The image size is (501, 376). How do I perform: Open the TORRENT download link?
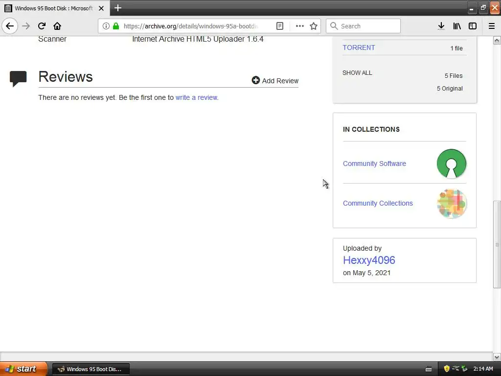tap(359, 47)
